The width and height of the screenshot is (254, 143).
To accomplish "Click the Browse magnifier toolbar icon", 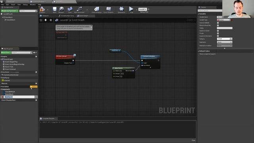I will [61, 9].
